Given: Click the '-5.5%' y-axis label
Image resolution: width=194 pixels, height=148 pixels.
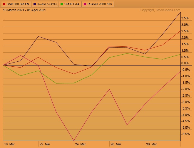Looking at the screenshot, I should click(x=185, y=134).
